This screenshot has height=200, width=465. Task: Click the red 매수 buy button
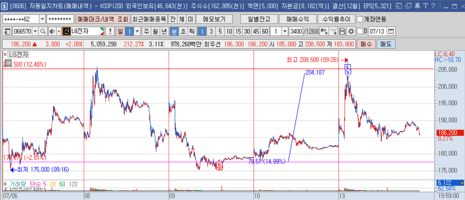tap(366, 44)
